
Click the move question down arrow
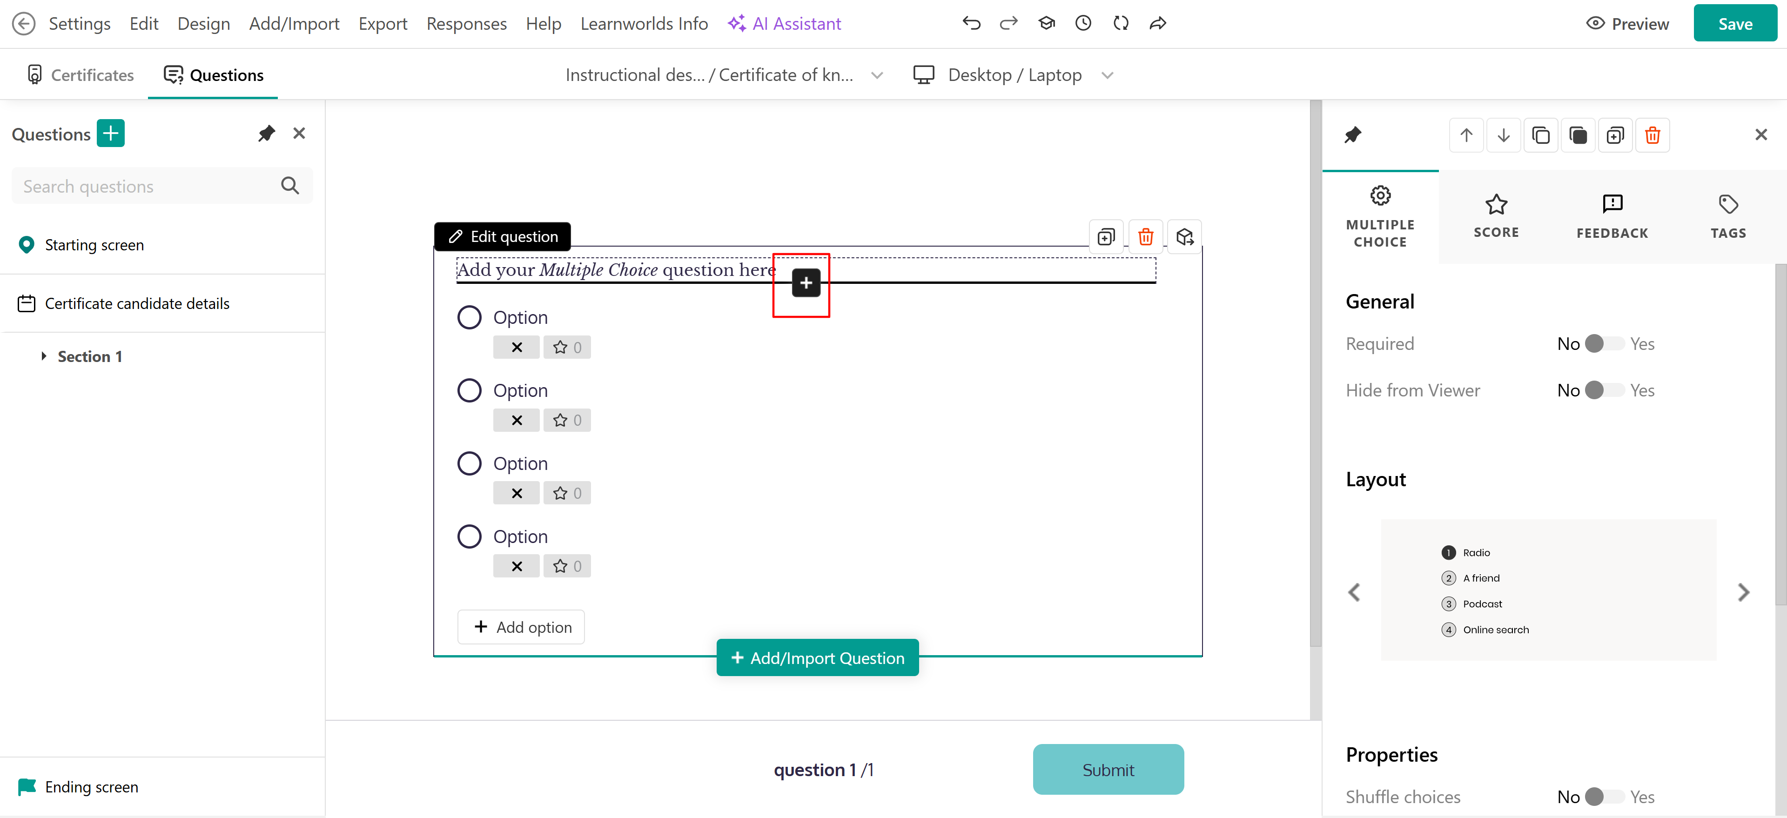[x=1503, y=135]
